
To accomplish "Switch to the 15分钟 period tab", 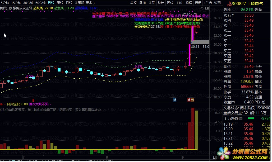I will point(16,3).
